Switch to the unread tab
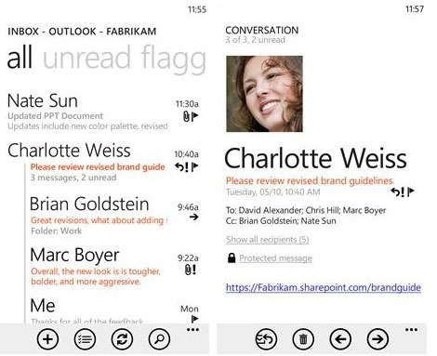 click(x=86, y=58)
